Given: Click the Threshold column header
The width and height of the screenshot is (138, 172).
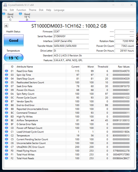Looking at the screenshot, I should [103, 67].
